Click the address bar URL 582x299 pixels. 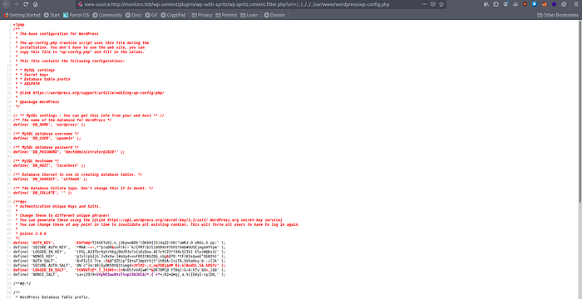[x=237, y=4]
